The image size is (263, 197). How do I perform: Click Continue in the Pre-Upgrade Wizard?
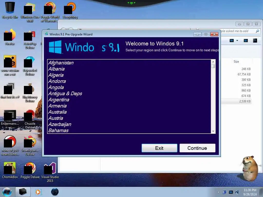198,148
